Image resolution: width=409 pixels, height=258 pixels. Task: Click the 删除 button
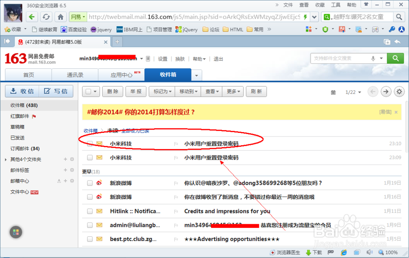112,91
